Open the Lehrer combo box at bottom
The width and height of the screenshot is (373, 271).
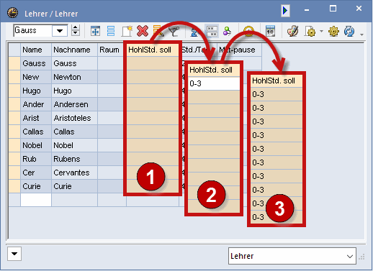tap(292, 256)
